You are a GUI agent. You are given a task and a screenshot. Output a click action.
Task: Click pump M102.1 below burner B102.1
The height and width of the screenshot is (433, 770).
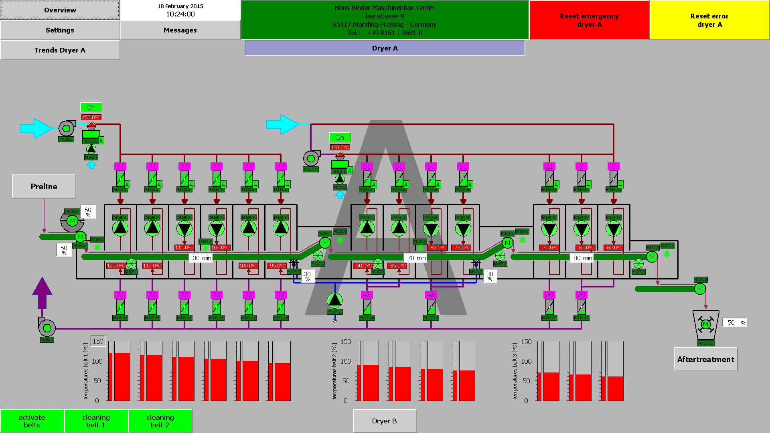click(91, 149)
